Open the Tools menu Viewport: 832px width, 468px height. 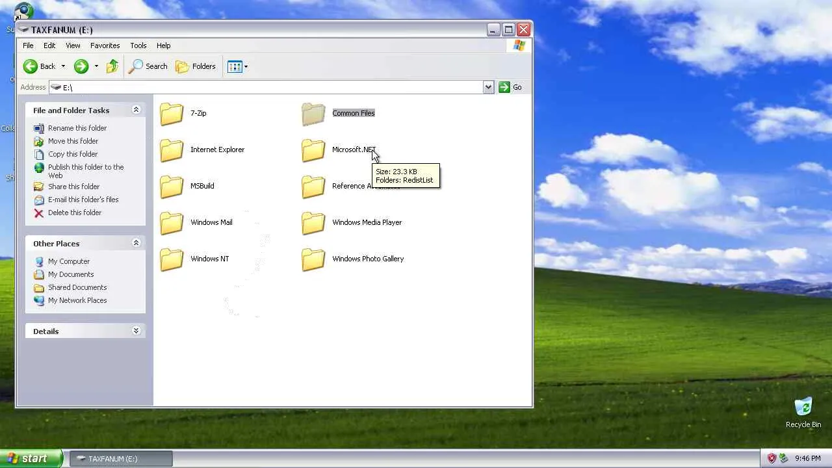coord(138,45)
